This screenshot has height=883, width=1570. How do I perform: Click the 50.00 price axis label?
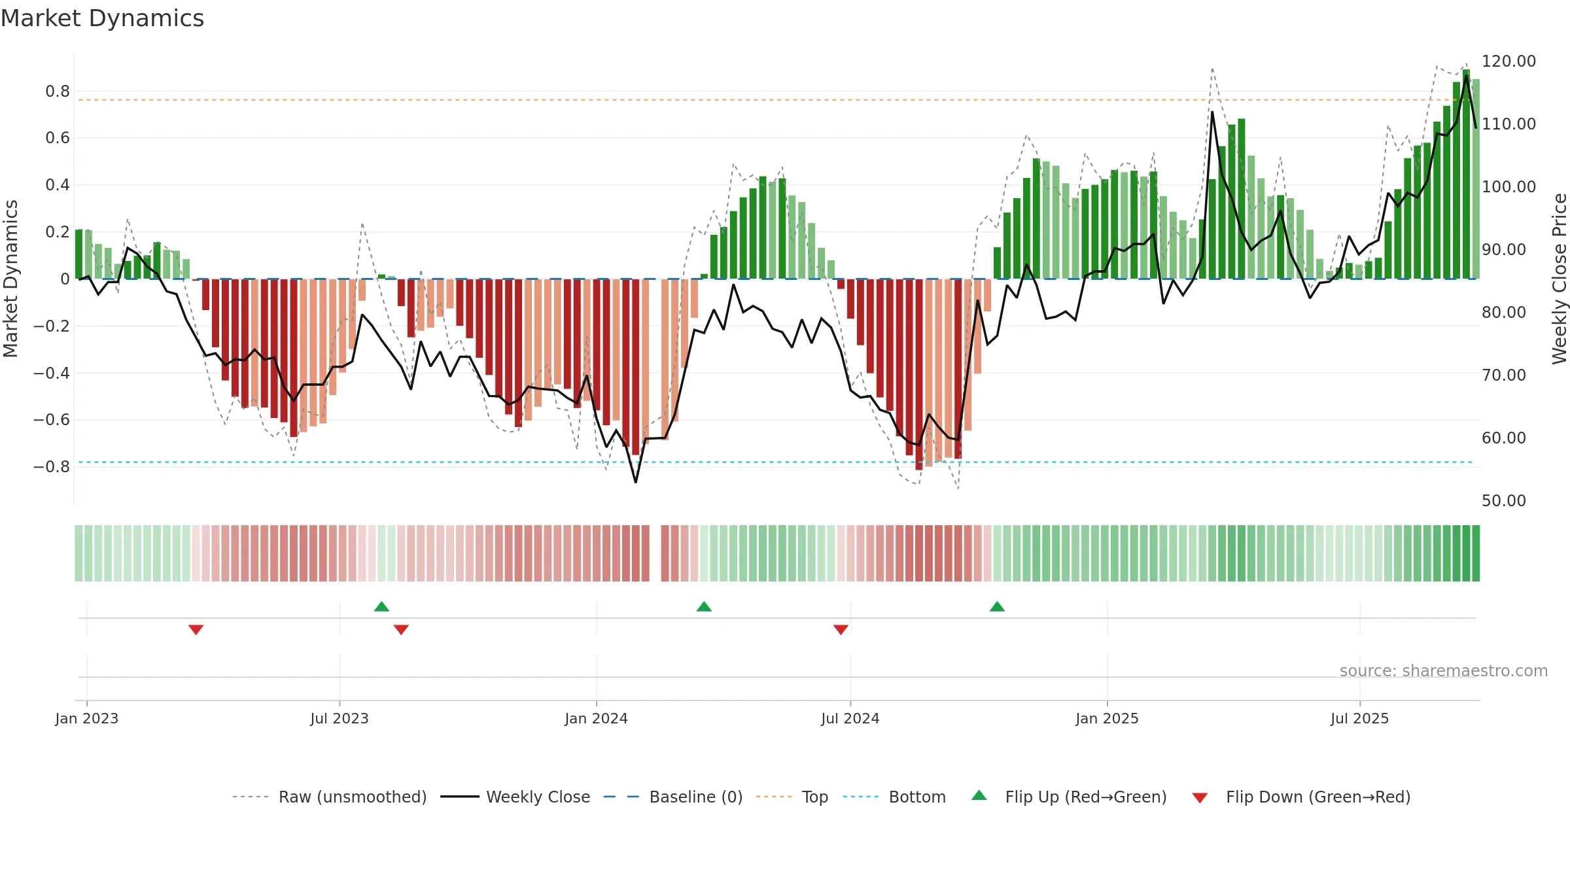click(x=1504, y=500)
